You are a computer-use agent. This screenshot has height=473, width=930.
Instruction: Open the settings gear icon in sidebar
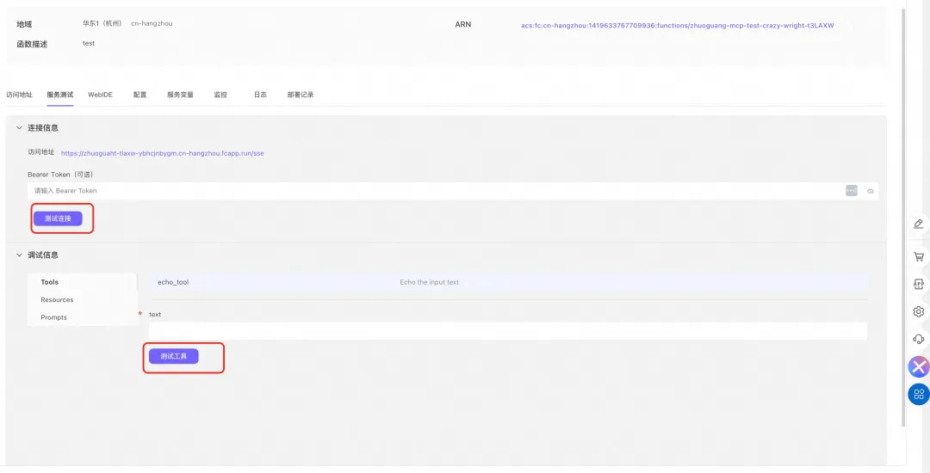click(919, 311)
